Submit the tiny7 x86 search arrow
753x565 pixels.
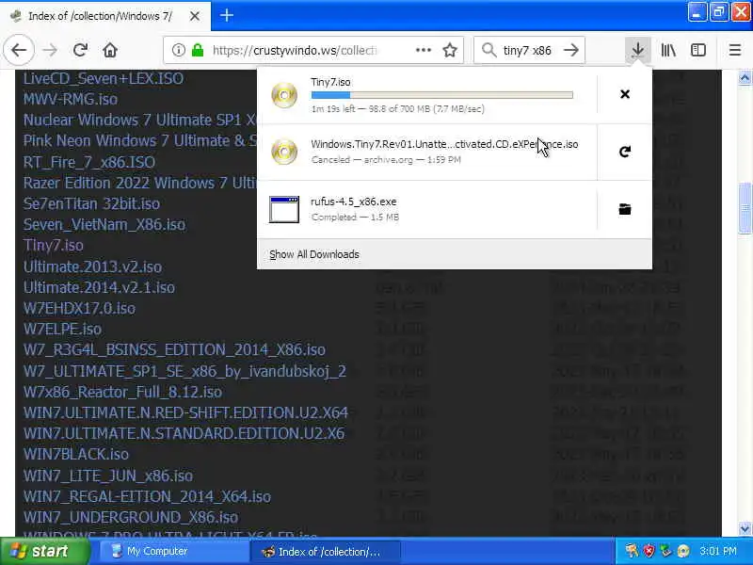tap(571, 50)
